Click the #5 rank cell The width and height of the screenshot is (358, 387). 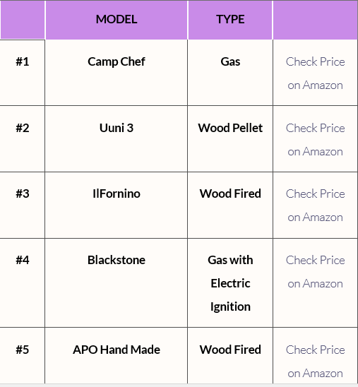(x=23, y=355)
